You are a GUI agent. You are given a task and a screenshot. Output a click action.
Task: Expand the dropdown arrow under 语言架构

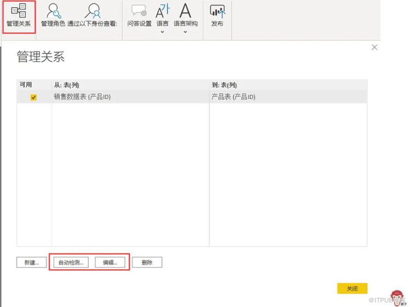(185, 32)
